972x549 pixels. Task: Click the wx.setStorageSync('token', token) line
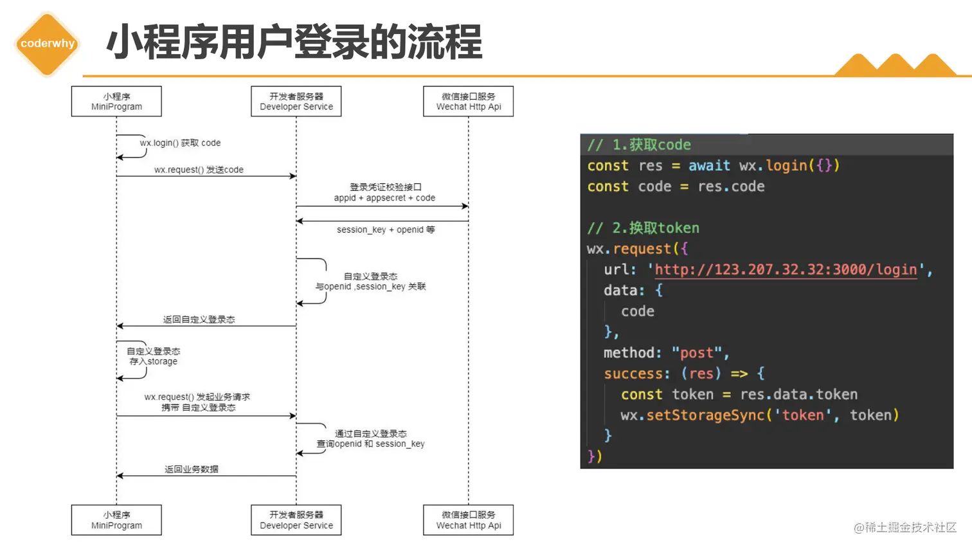click(760, 415)
